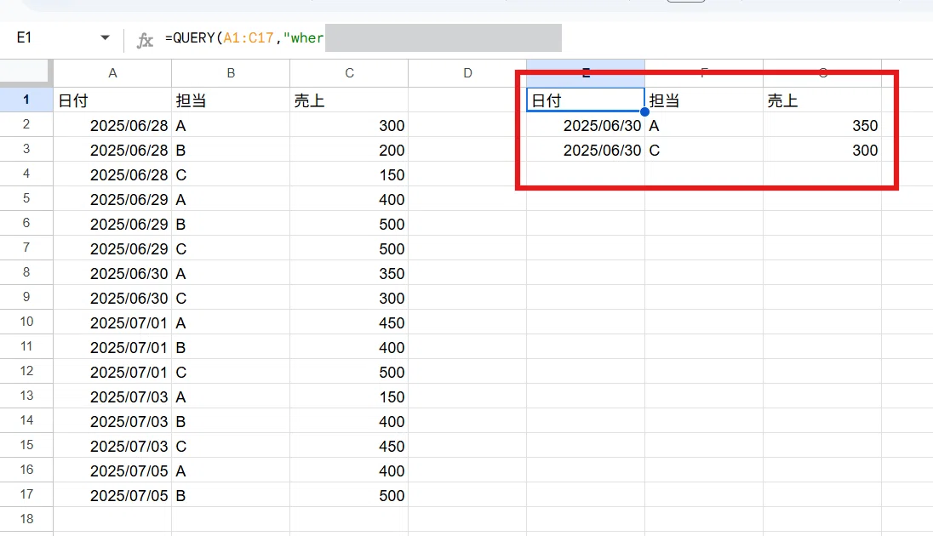Click cell A11 date 2025/07/01

112,347
